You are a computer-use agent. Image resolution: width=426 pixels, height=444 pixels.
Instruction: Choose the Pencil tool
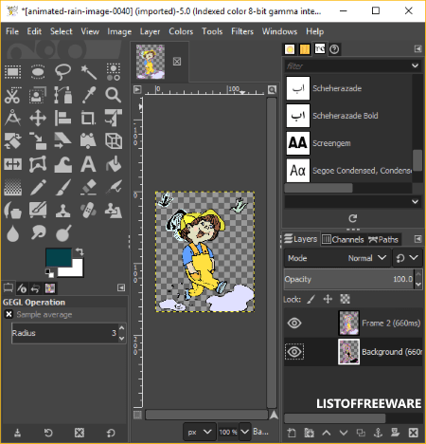point(38,187)
